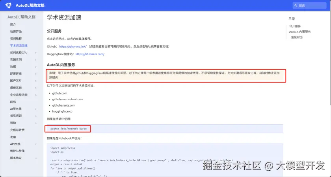Select the 常见问题 sidebar label
This screenshot has width=331, height=177.
16,116
